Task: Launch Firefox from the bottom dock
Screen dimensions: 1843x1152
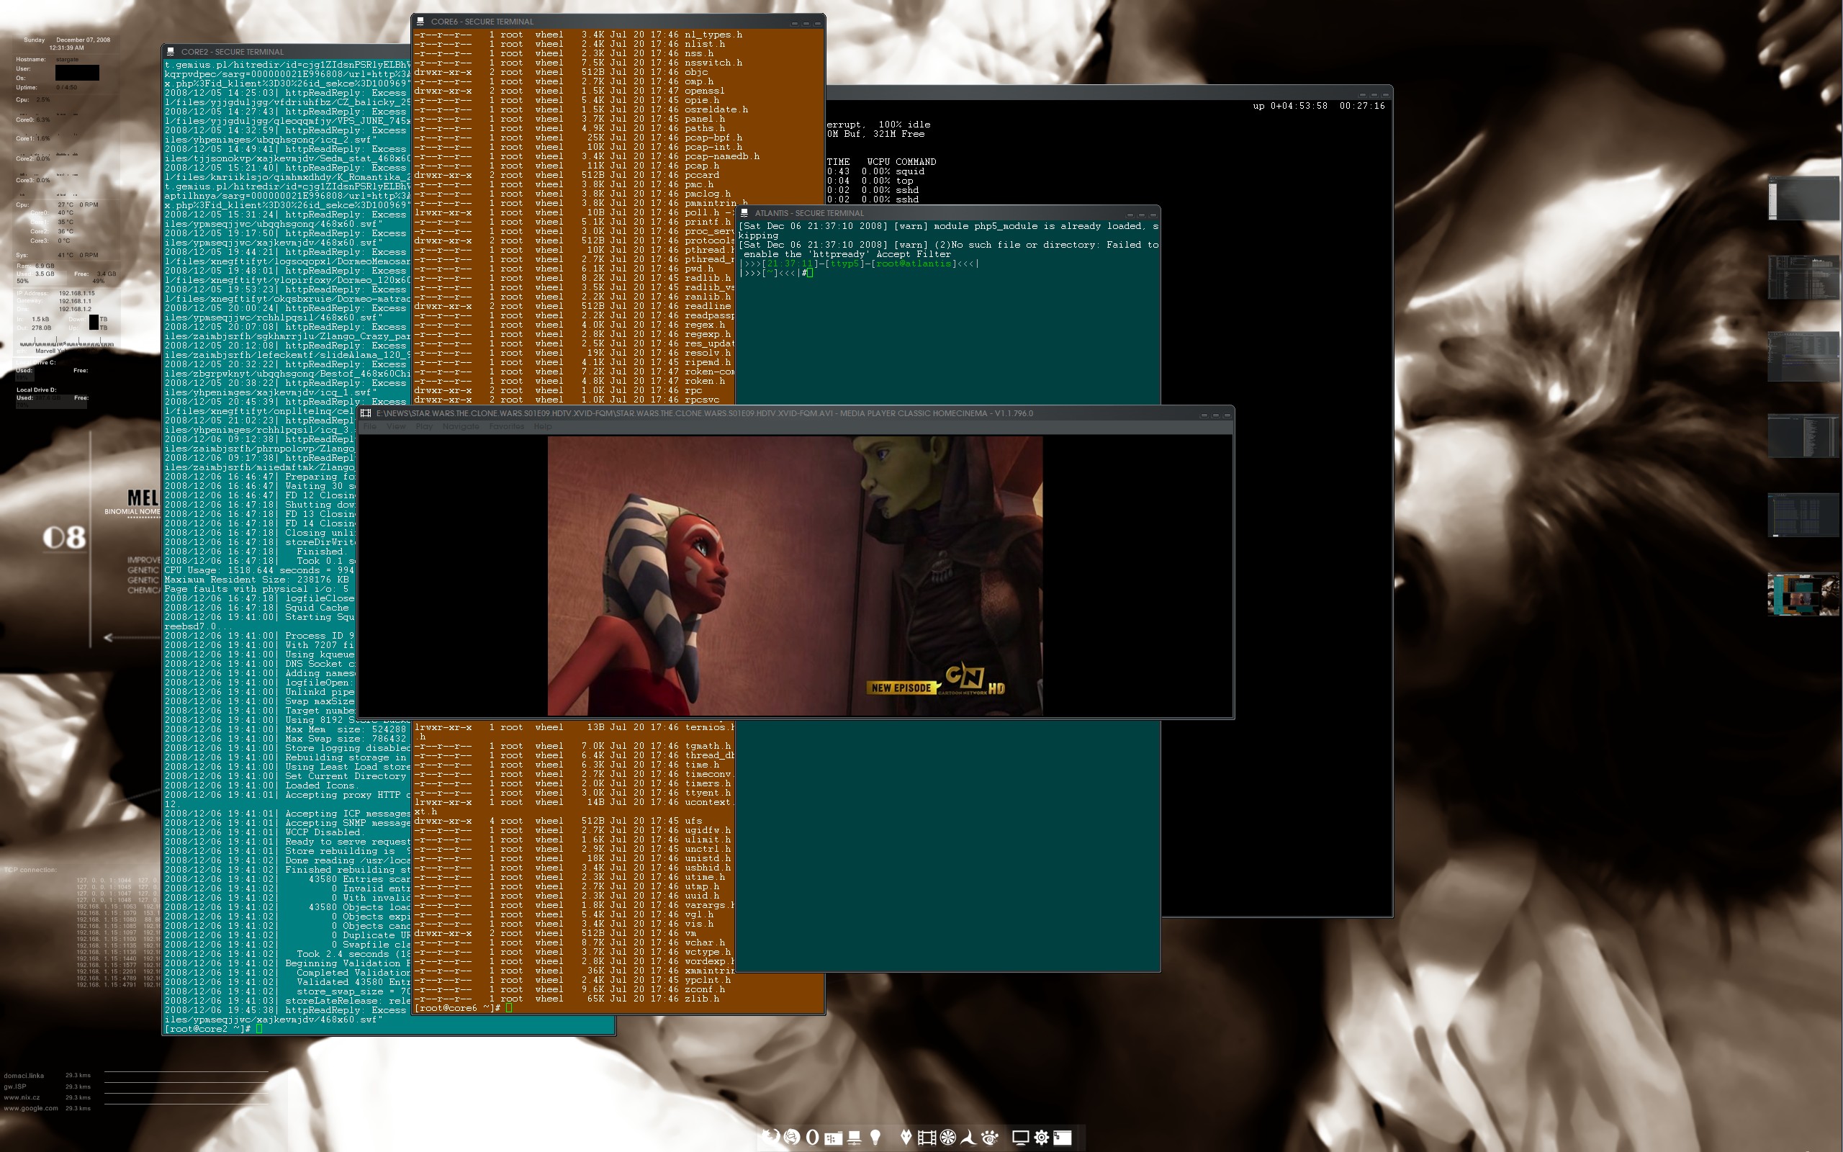Action: tap(771, 1138)
